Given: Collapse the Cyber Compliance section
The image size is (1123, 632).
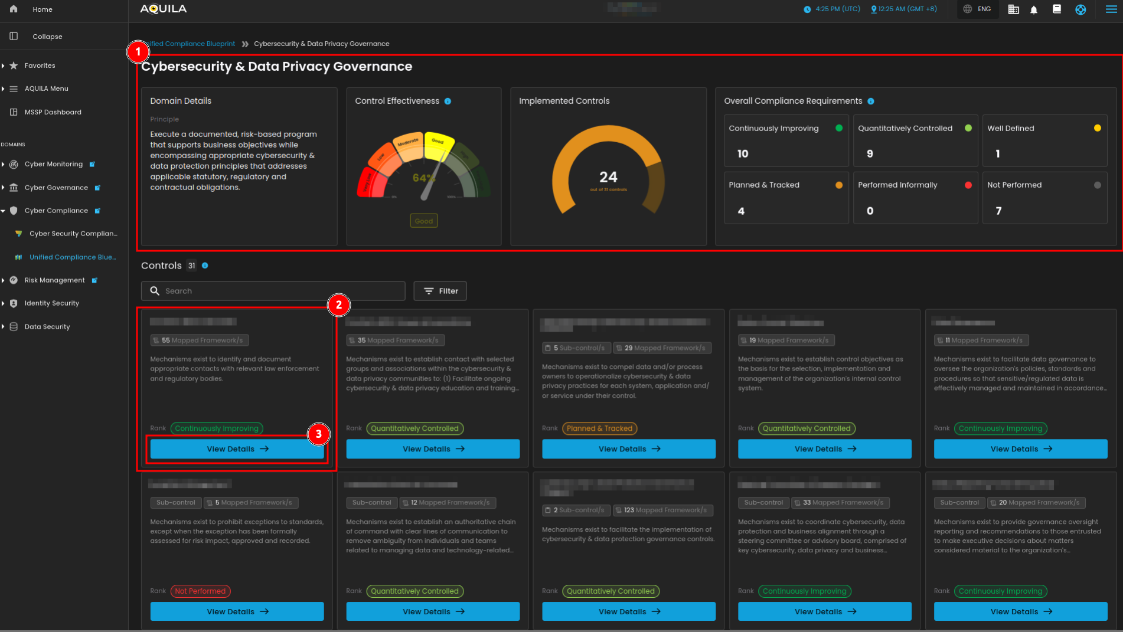Looking at the screenshot, I should 4,211.
